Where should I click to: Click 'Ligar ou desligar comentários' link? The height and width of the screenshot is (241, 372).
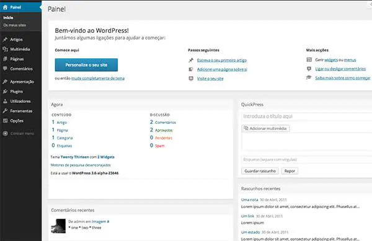(340, 69)
